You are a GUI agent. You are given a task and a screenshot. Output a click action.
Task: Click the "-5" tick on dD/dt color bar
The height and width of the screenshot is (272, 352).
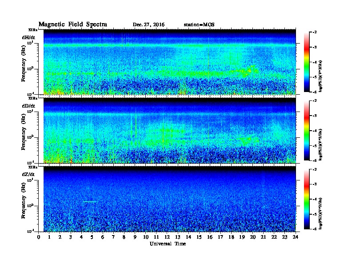point(315,146)
